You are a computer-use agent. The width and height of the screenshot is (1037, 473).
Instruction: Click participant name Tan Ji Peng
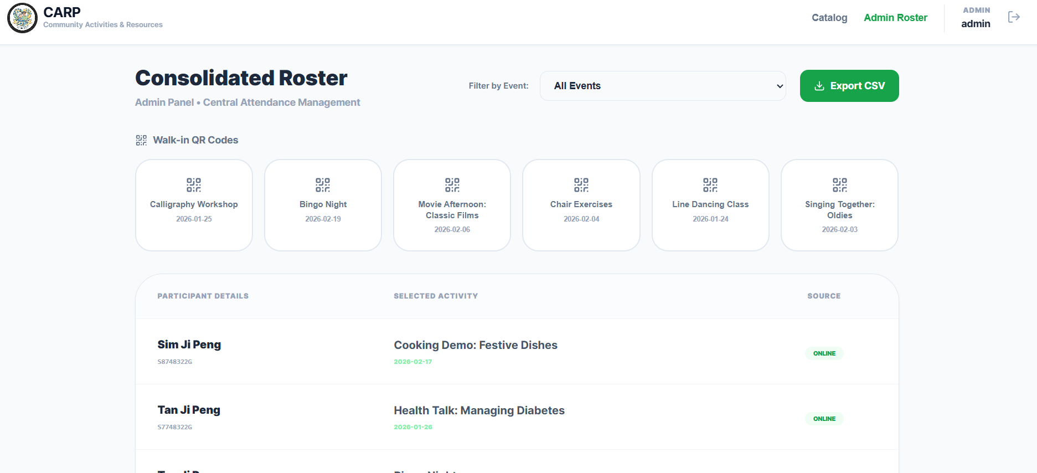[189, 410]
